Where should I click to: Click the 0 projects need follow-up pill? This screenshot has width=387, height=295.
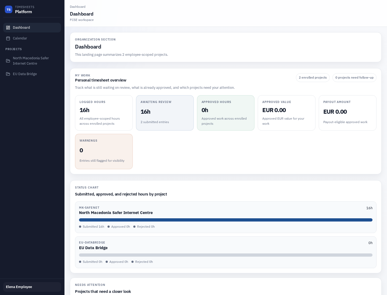click(x=354, y=78)
